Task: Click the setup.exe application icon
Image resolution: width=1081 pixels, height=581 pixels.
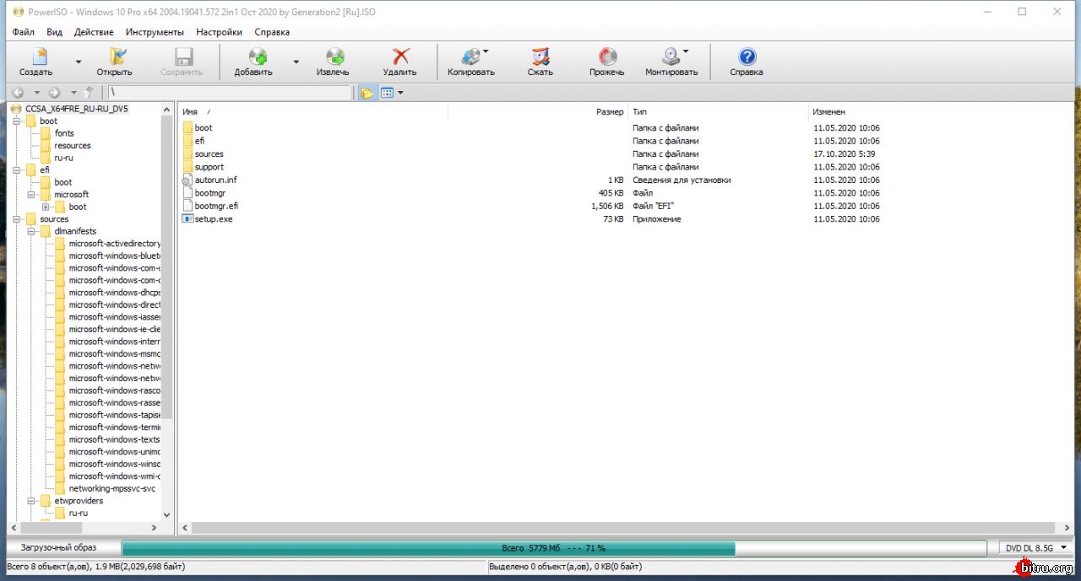Action: (x=187, y=219)
